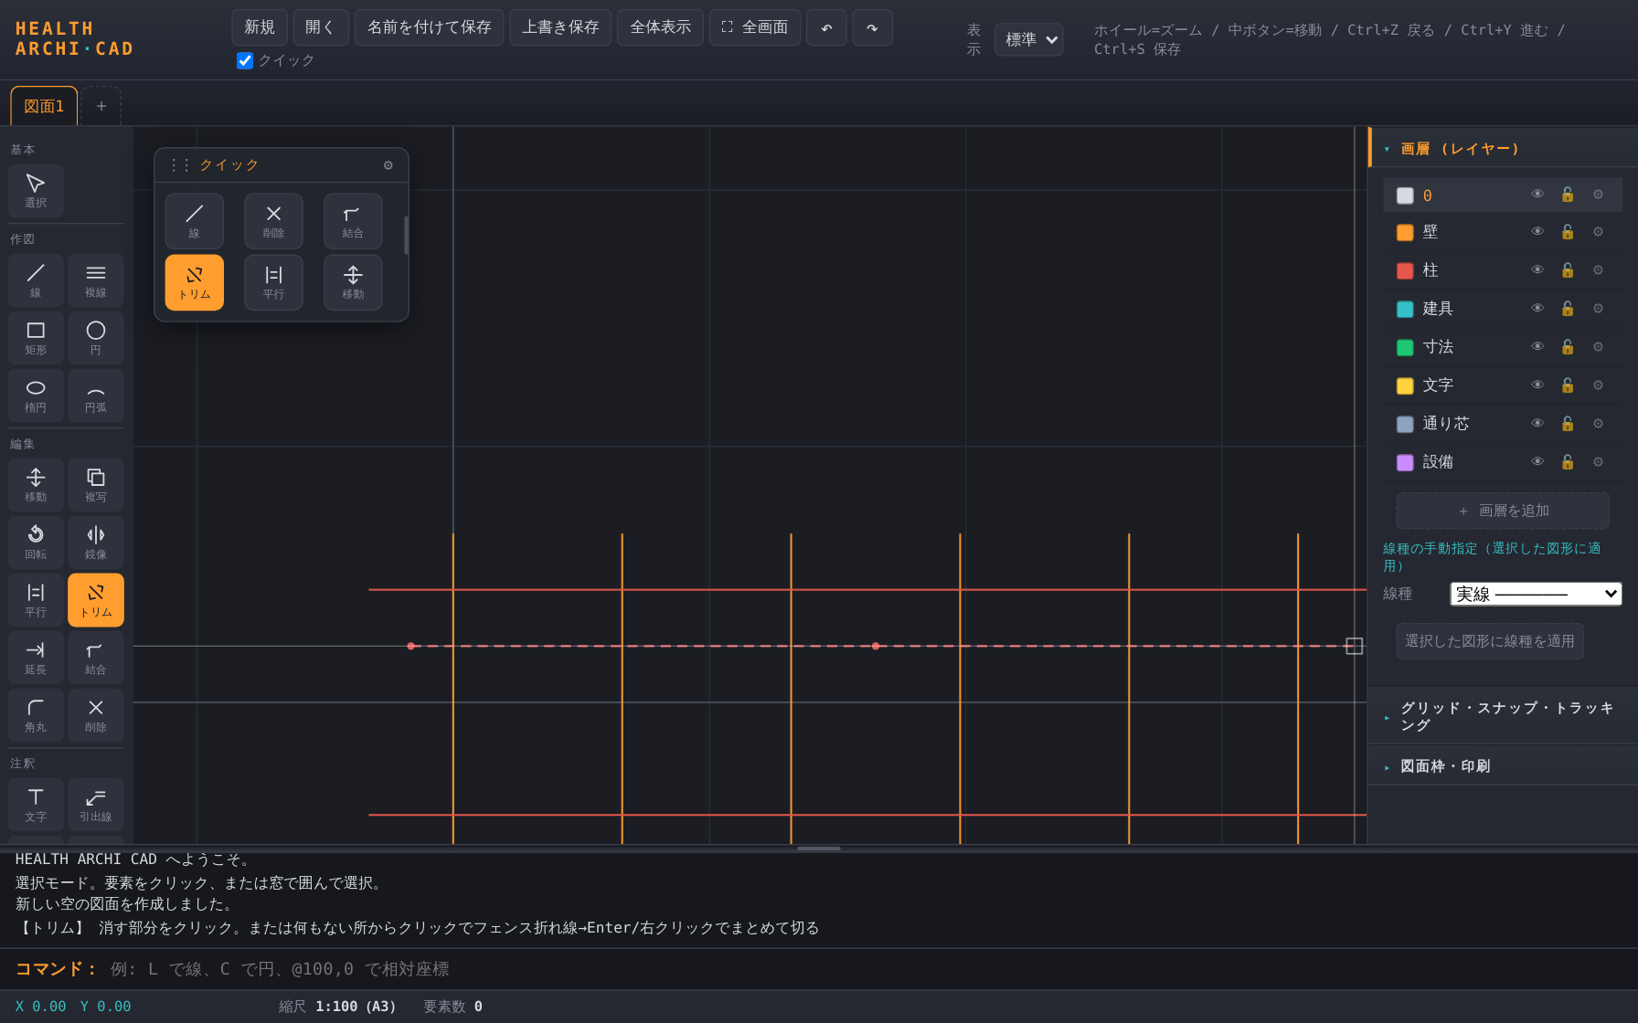Toggle the クイック checkbox
Viewport: 1638px width, 1023px height.
[245, 60]
